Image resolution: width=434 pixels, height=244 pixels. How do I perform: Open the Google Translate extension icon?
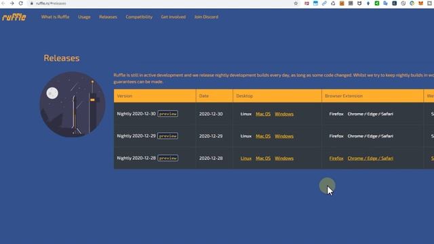click(386, 3)
